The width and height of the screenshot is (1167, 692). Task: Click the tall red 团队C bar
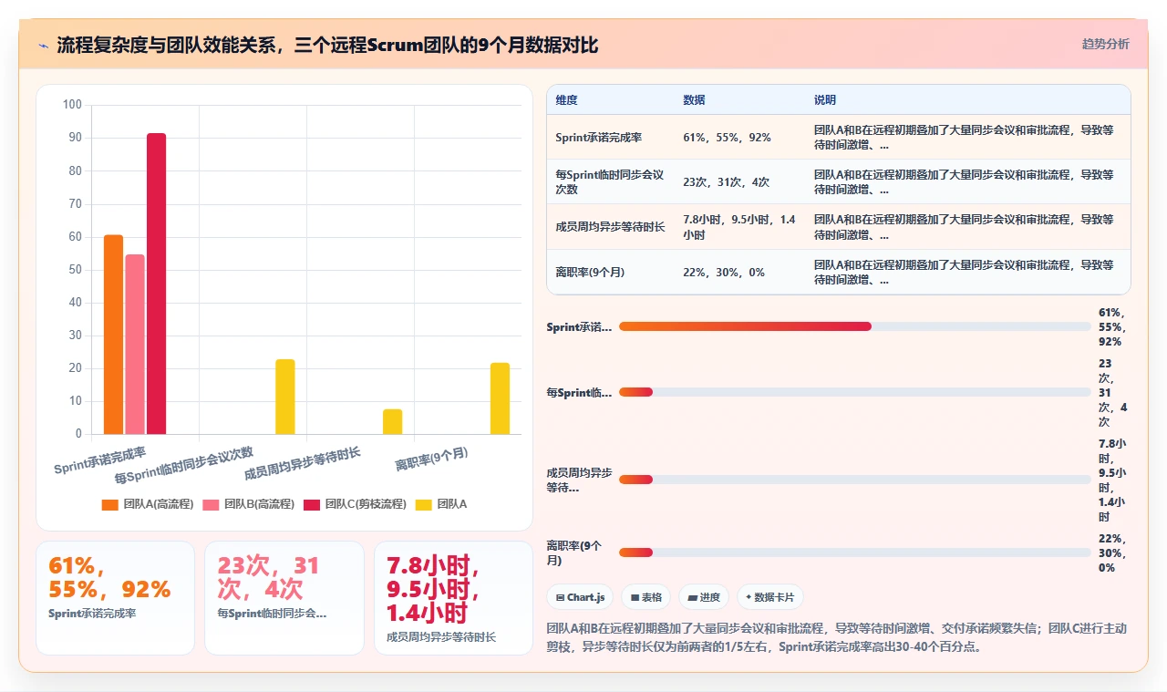(157, 284)
